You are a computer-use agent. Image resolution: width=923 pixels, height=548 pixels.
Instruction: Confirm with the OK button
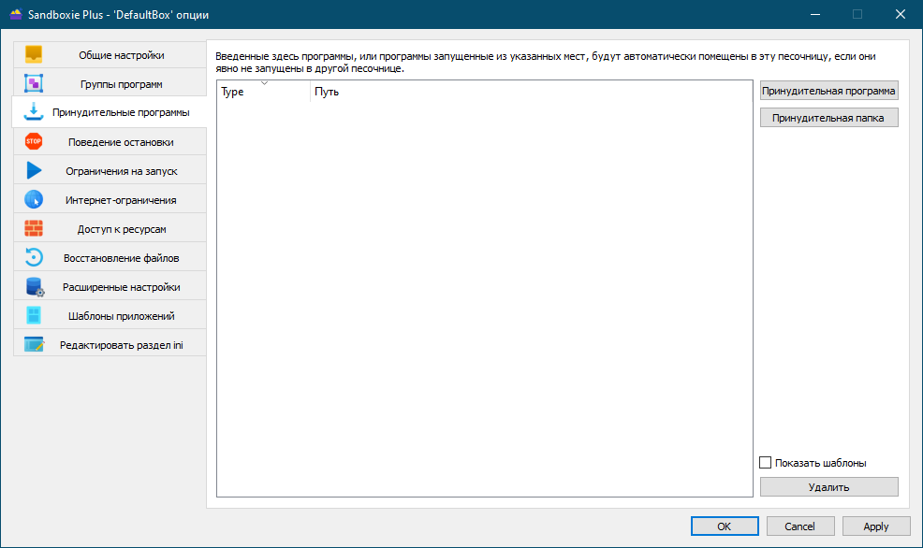(x=725, y=526)
